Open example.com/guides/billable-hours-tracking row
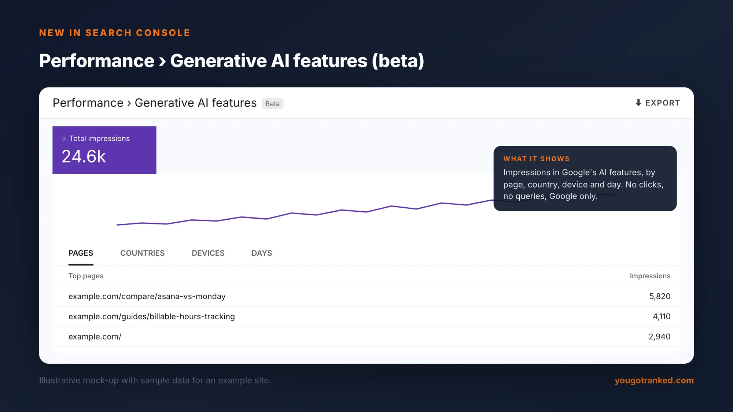This screenshot has height=412, width=733. click(x=366, y=316)
